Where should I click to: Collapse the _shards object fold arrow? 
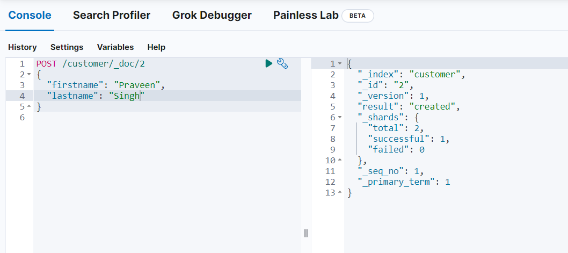[340, 118]
